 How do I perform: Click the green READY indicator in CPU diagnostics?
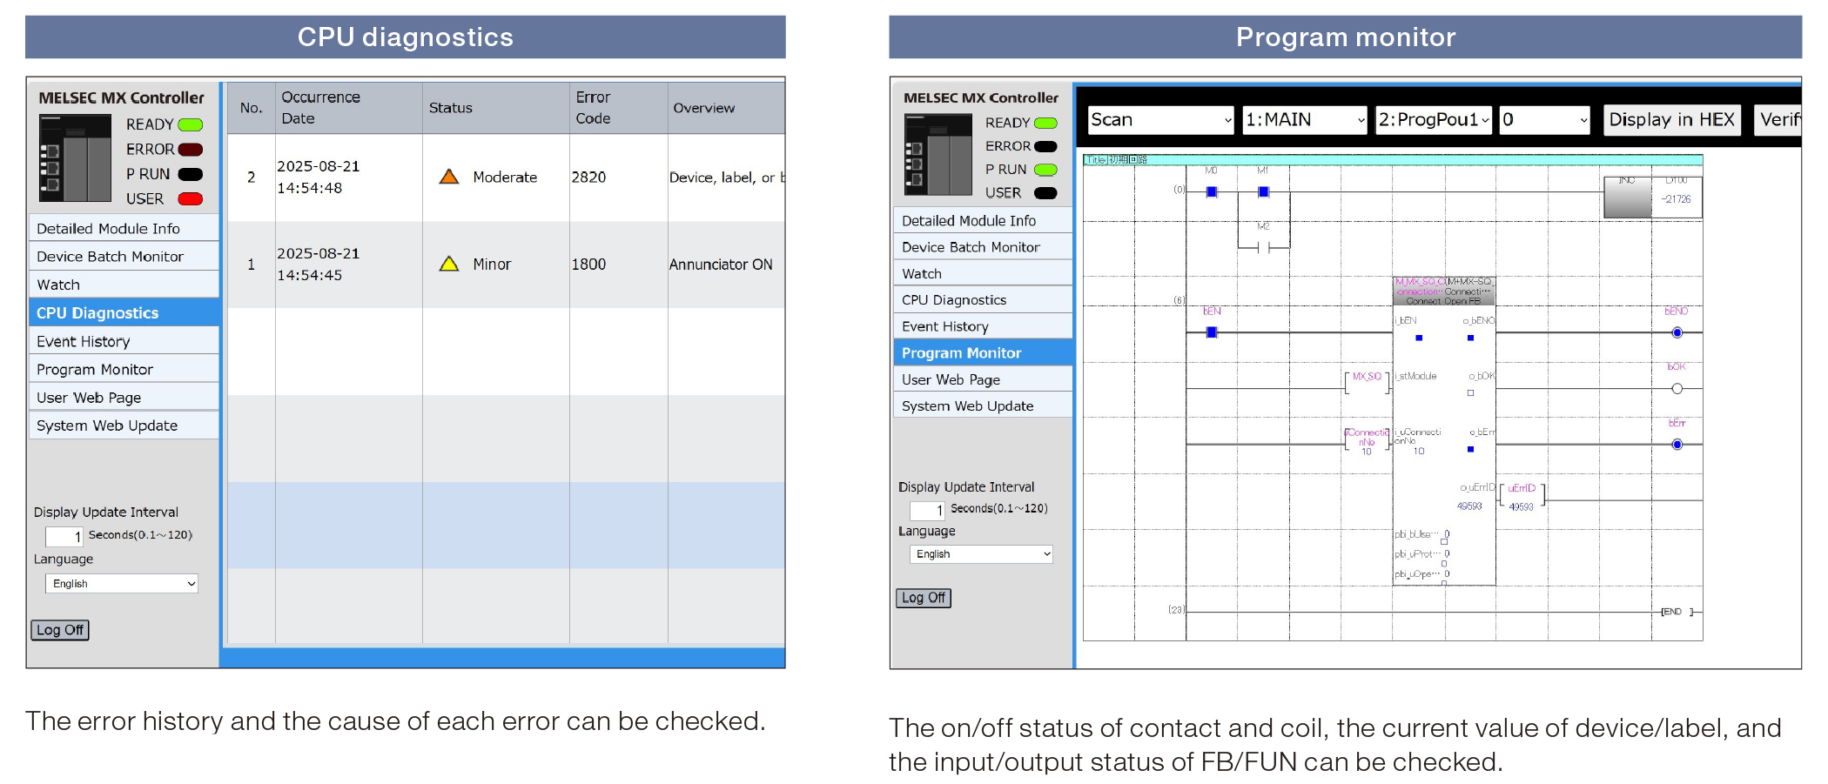(x=190, y=124)
